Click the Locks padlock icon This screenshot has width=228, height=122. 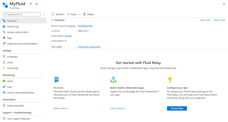(x=4, y=62)
